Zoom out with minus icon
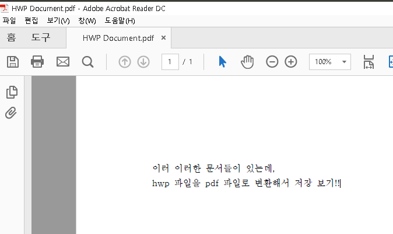 272,62
